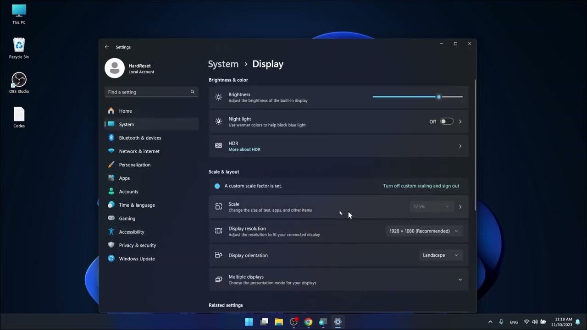
Task: Select Privacy & security menu item
Action: point(137,245)
